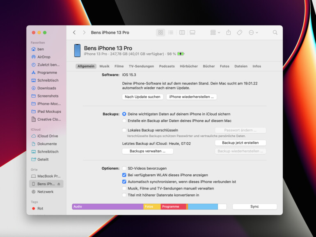Switch to column view
The image size is (316, 237).
tap(182, 32)
